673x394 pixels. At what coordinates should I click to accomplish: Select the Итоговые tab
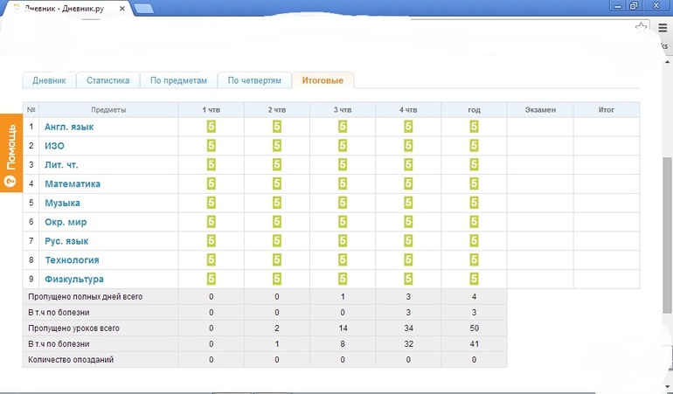[323, 80]
